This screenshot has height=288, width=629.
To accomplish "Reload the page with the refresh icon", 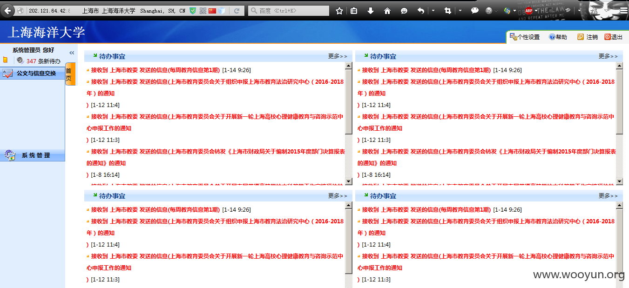I will click(x=237, y=10).
